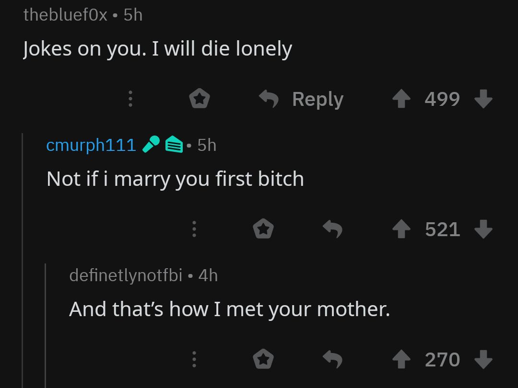Upvote the 'how I met your mother' comment
The width and height of the screenshot is (518, 388).
point(401,359)
